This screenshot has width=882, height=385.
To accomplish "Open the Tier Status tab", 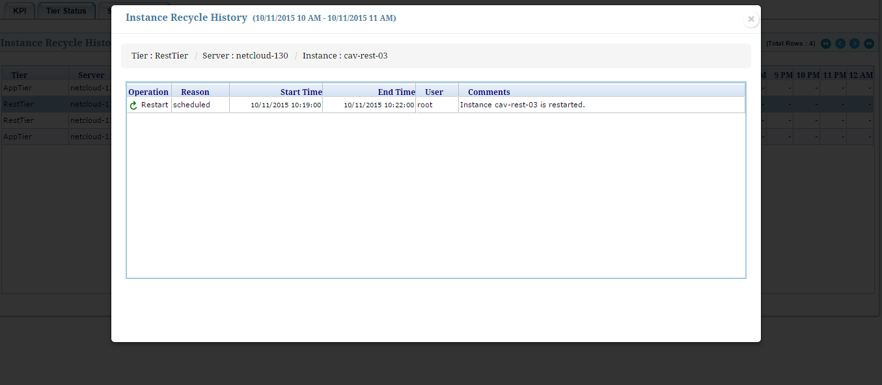I will click(x=66, y=11).
